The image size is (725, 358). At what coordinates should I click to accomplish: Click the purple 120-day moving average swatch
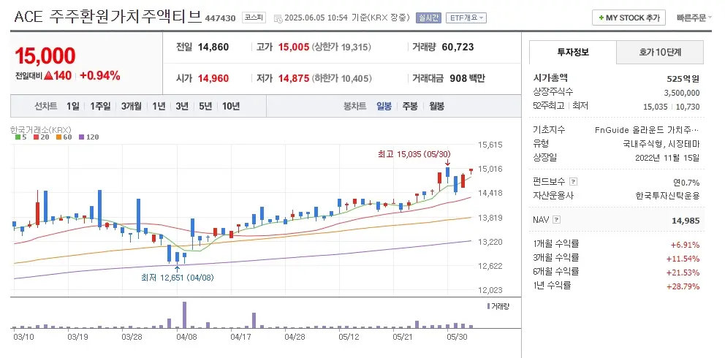(82, 137)
